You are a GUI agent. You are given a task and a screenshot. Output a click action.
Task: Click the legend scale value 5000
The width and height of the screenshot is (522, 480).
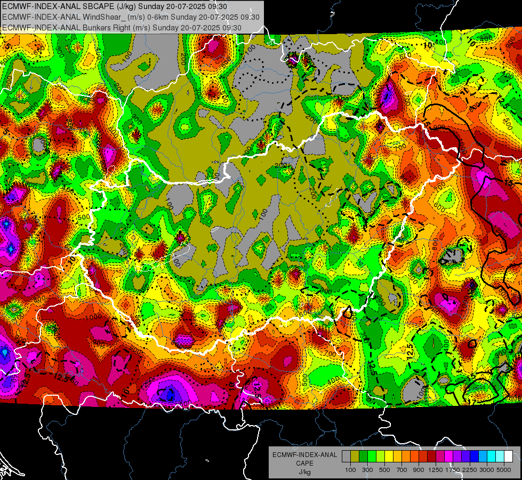coord(504,470)
